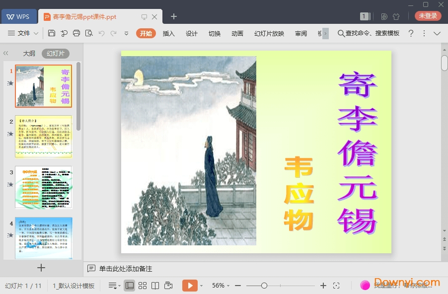Select the Print icon
This screenshot has width=448, height=294.
pos(76,33)
